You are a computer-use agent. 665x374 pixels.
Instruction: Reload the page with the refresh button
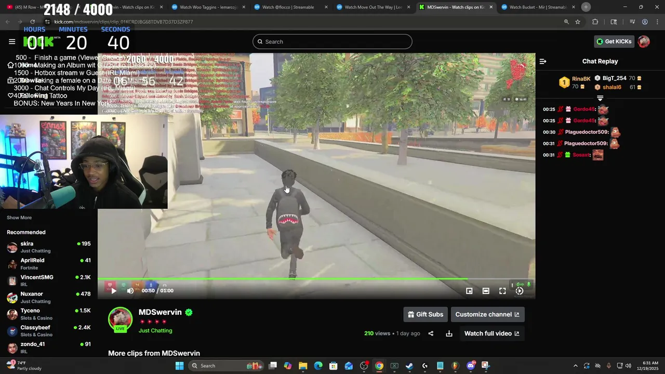coord(32,22)
